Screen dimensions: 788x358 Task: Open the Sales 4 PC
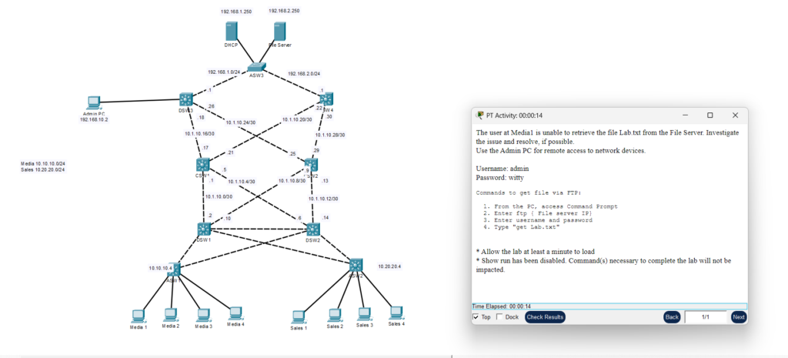(396, 313)
